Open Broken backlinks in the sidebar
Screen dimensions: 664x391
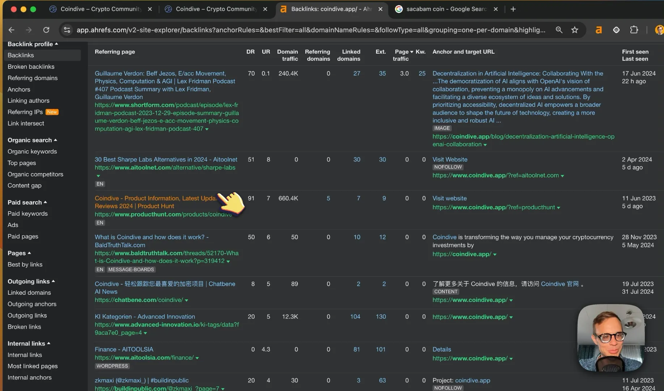tap(31, 67)
